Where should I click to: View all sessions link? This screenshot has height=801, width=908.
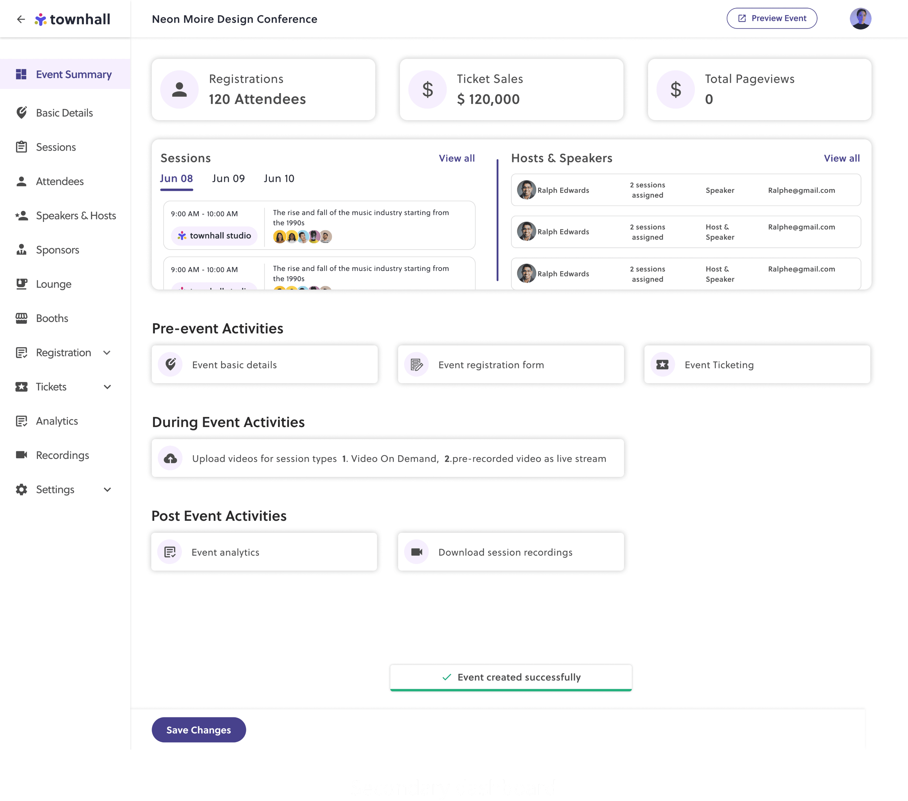point(457,158)
